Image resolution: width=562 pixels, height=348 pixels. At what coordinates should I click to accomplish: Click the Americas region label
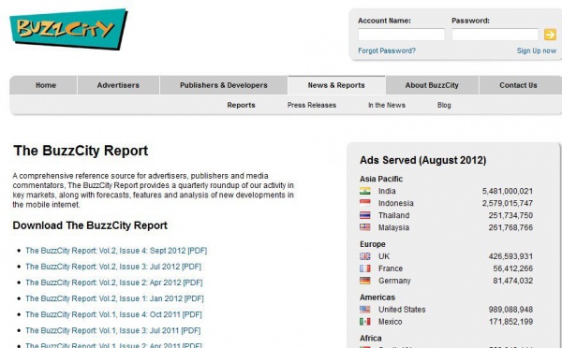click(x=377, y=297)
